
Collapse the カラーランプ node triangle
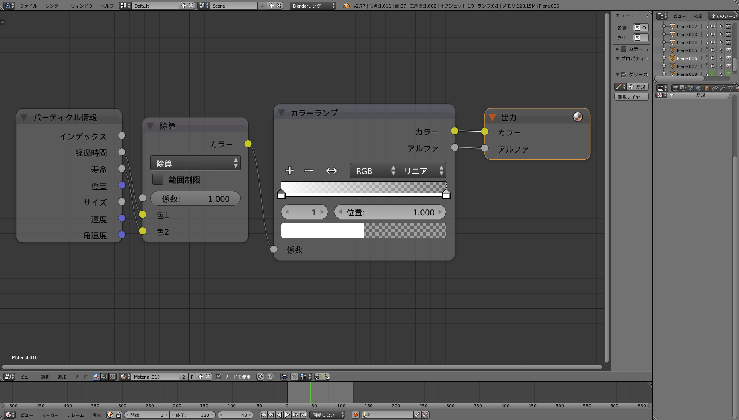pyautogui.click(x=282, y=113)
